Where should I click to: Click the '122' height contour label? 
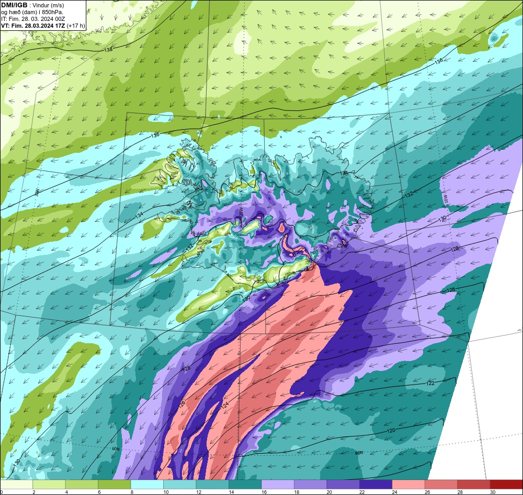point(430,383)
